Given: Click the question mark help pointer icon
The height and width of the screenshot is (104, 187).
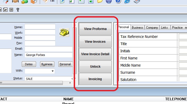Looking at the screenshot, I should coord(18,10).
